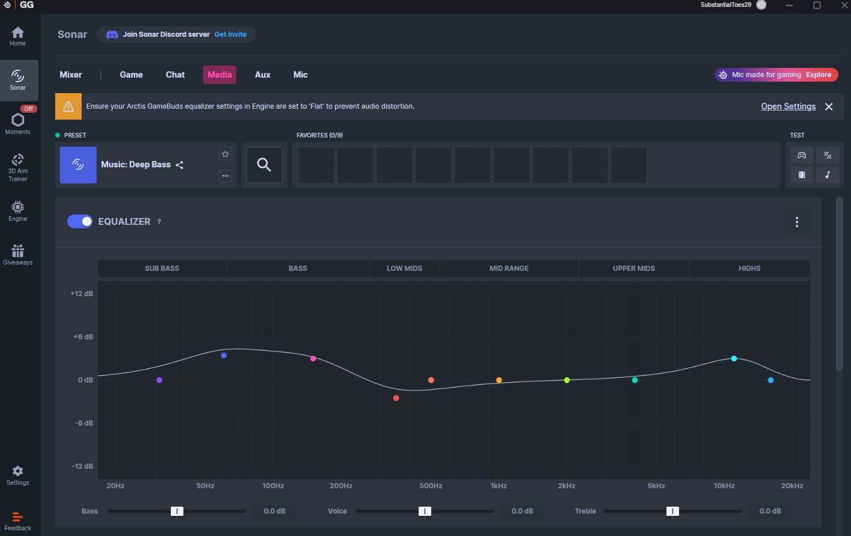Dismiss the equalizer warning banner
The width and height of the screenshot is (851, 536).
[x=829, y=106]
